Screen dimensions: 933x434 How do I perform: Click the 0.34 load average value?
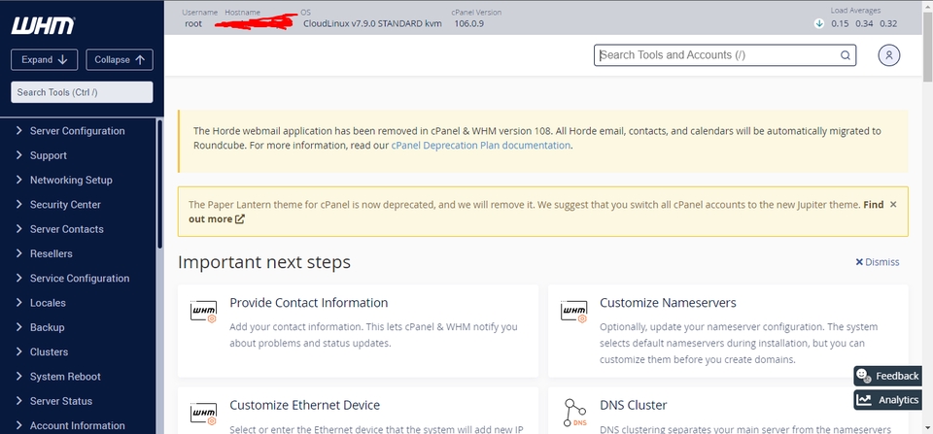(864, 23)
